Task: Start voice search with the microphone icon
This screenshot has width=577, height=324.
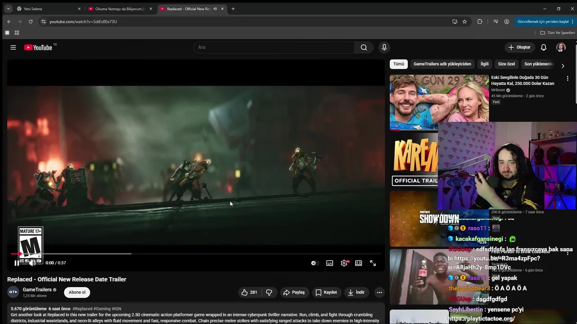Action: (384, 47)
